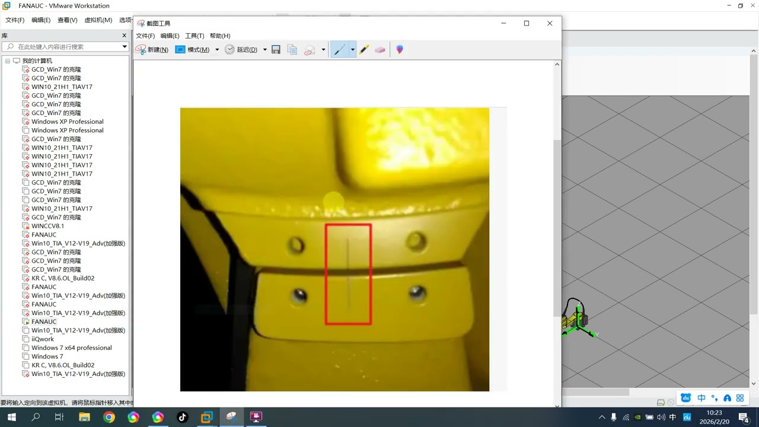Screen dimensions: 759x427
Task: Send the snip using the envelope icon
Action: click(310, 50)
